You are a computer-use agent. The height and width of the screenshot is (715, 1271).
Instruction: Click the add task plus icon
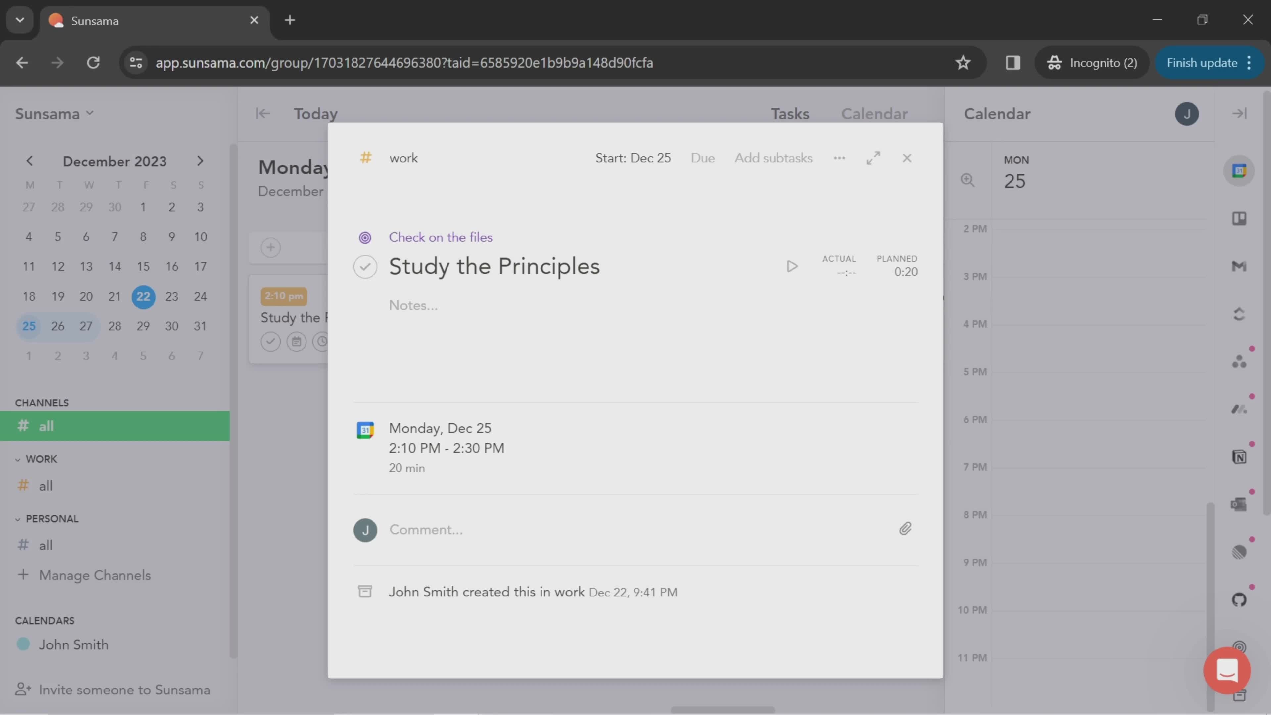(271, 247)
